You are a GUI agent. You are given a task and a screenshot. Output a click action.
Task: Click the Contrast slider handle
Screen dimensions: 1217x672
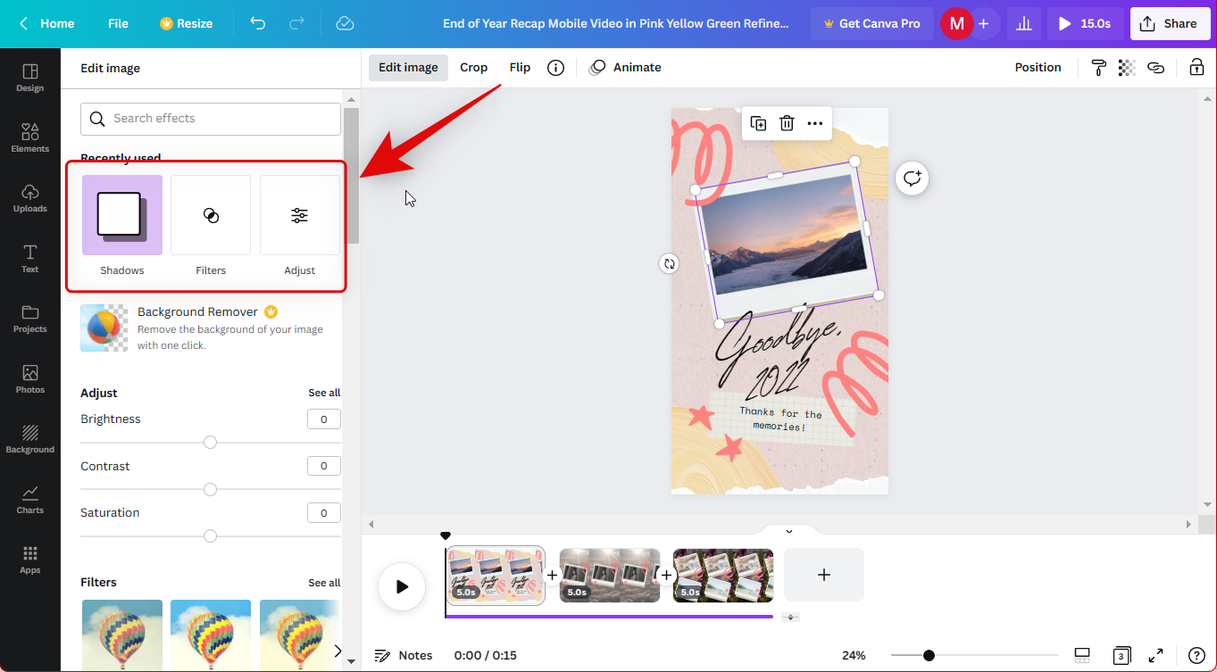[x=210, y=489]
